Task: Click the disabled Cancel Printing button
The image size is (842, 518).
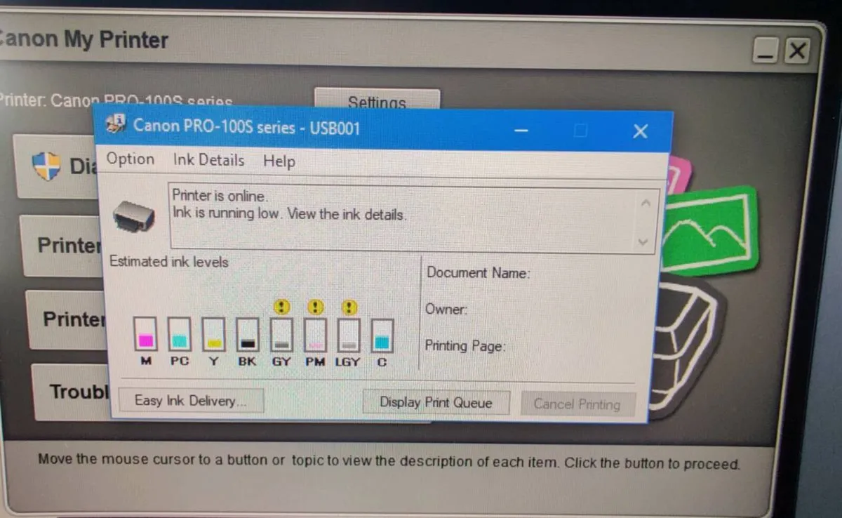Action: [578, 404]
